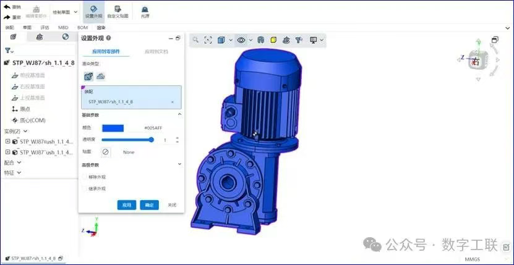Expand the 特征 group
The image size is (514, 265).
[x=19, y=172]
